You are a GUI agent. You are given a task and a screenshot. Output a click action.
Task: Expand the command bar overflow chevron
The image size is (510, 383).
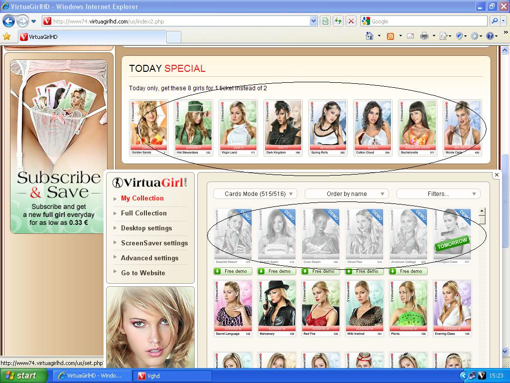point(506,32)
